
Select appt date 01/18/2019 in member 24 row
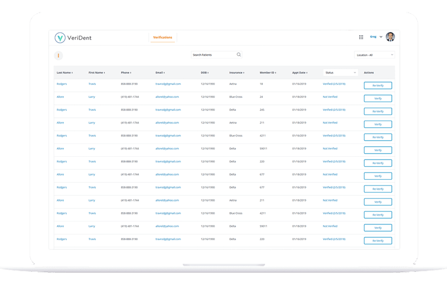[x=299, y=97]
